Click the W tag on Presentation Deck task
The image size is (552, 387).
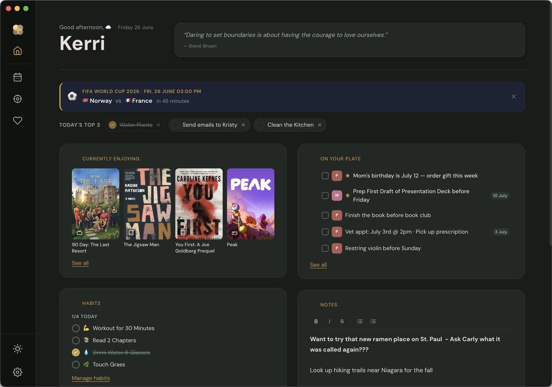(337, 196)
